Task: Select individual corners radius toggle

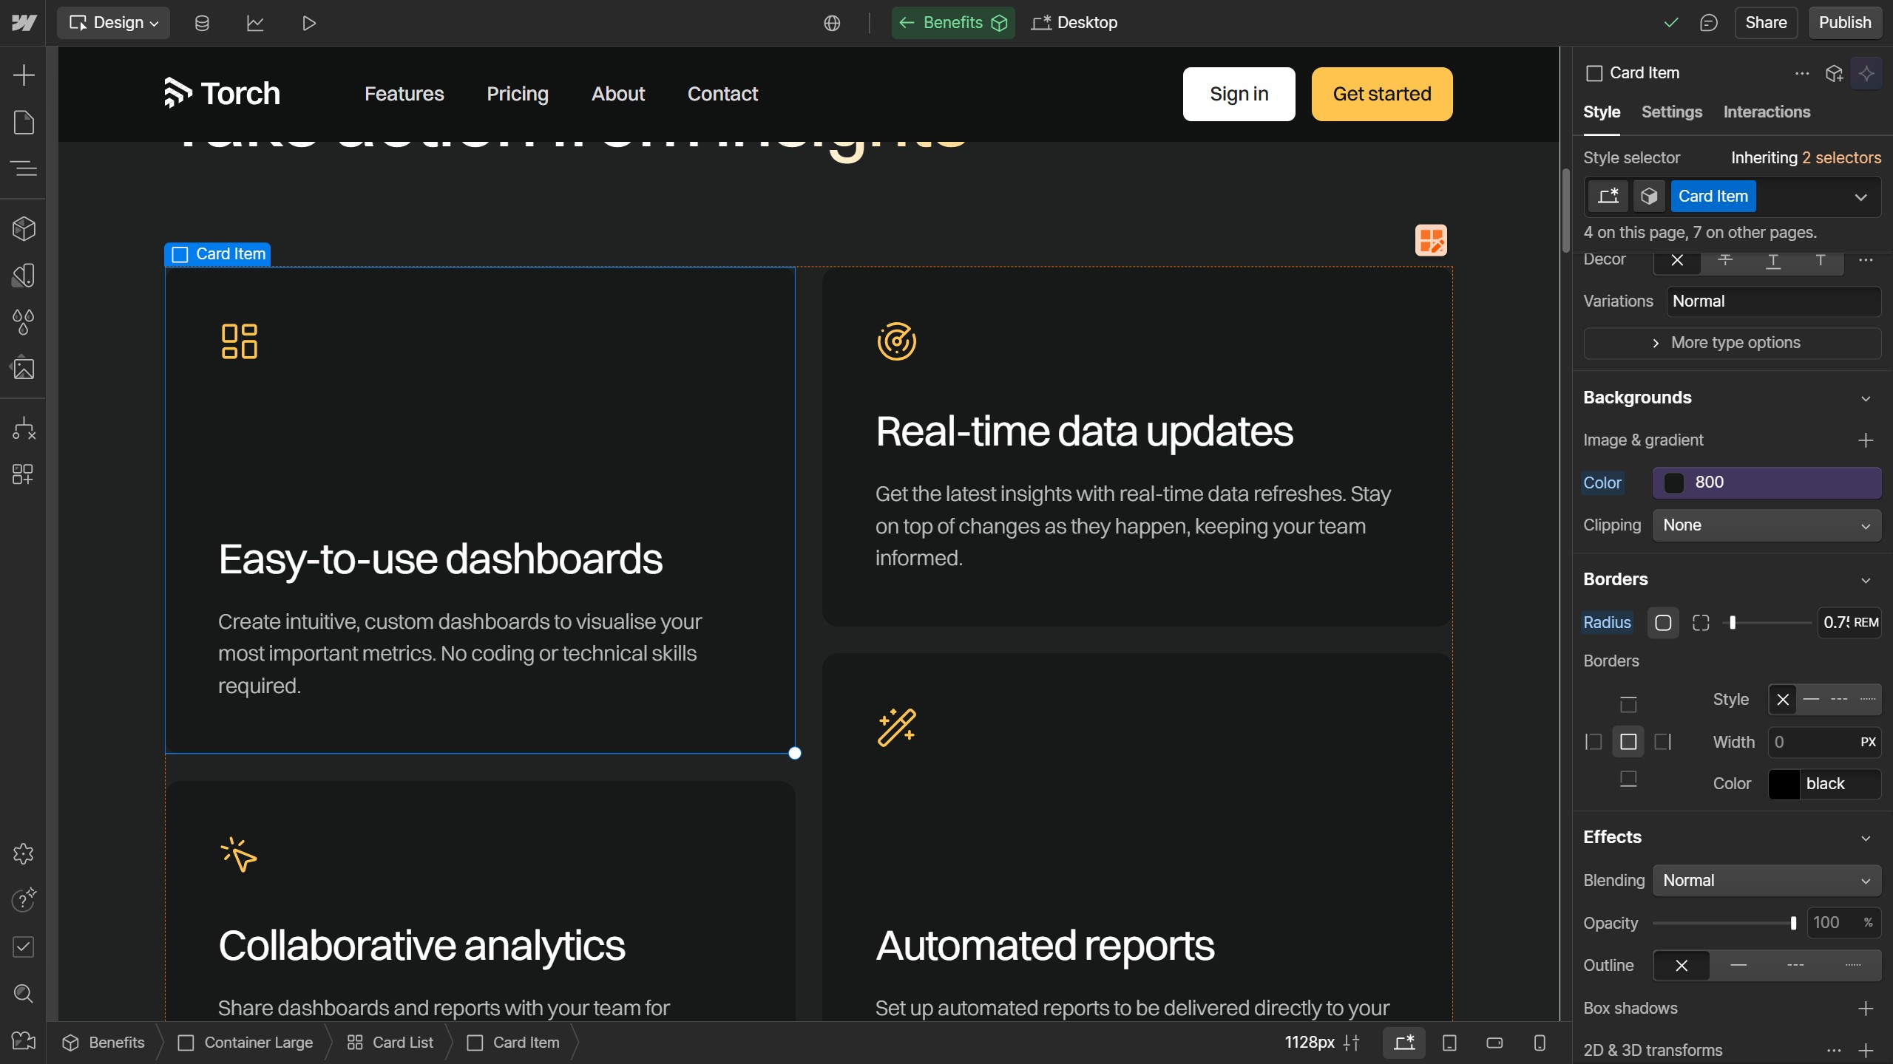Action: 1701,623
